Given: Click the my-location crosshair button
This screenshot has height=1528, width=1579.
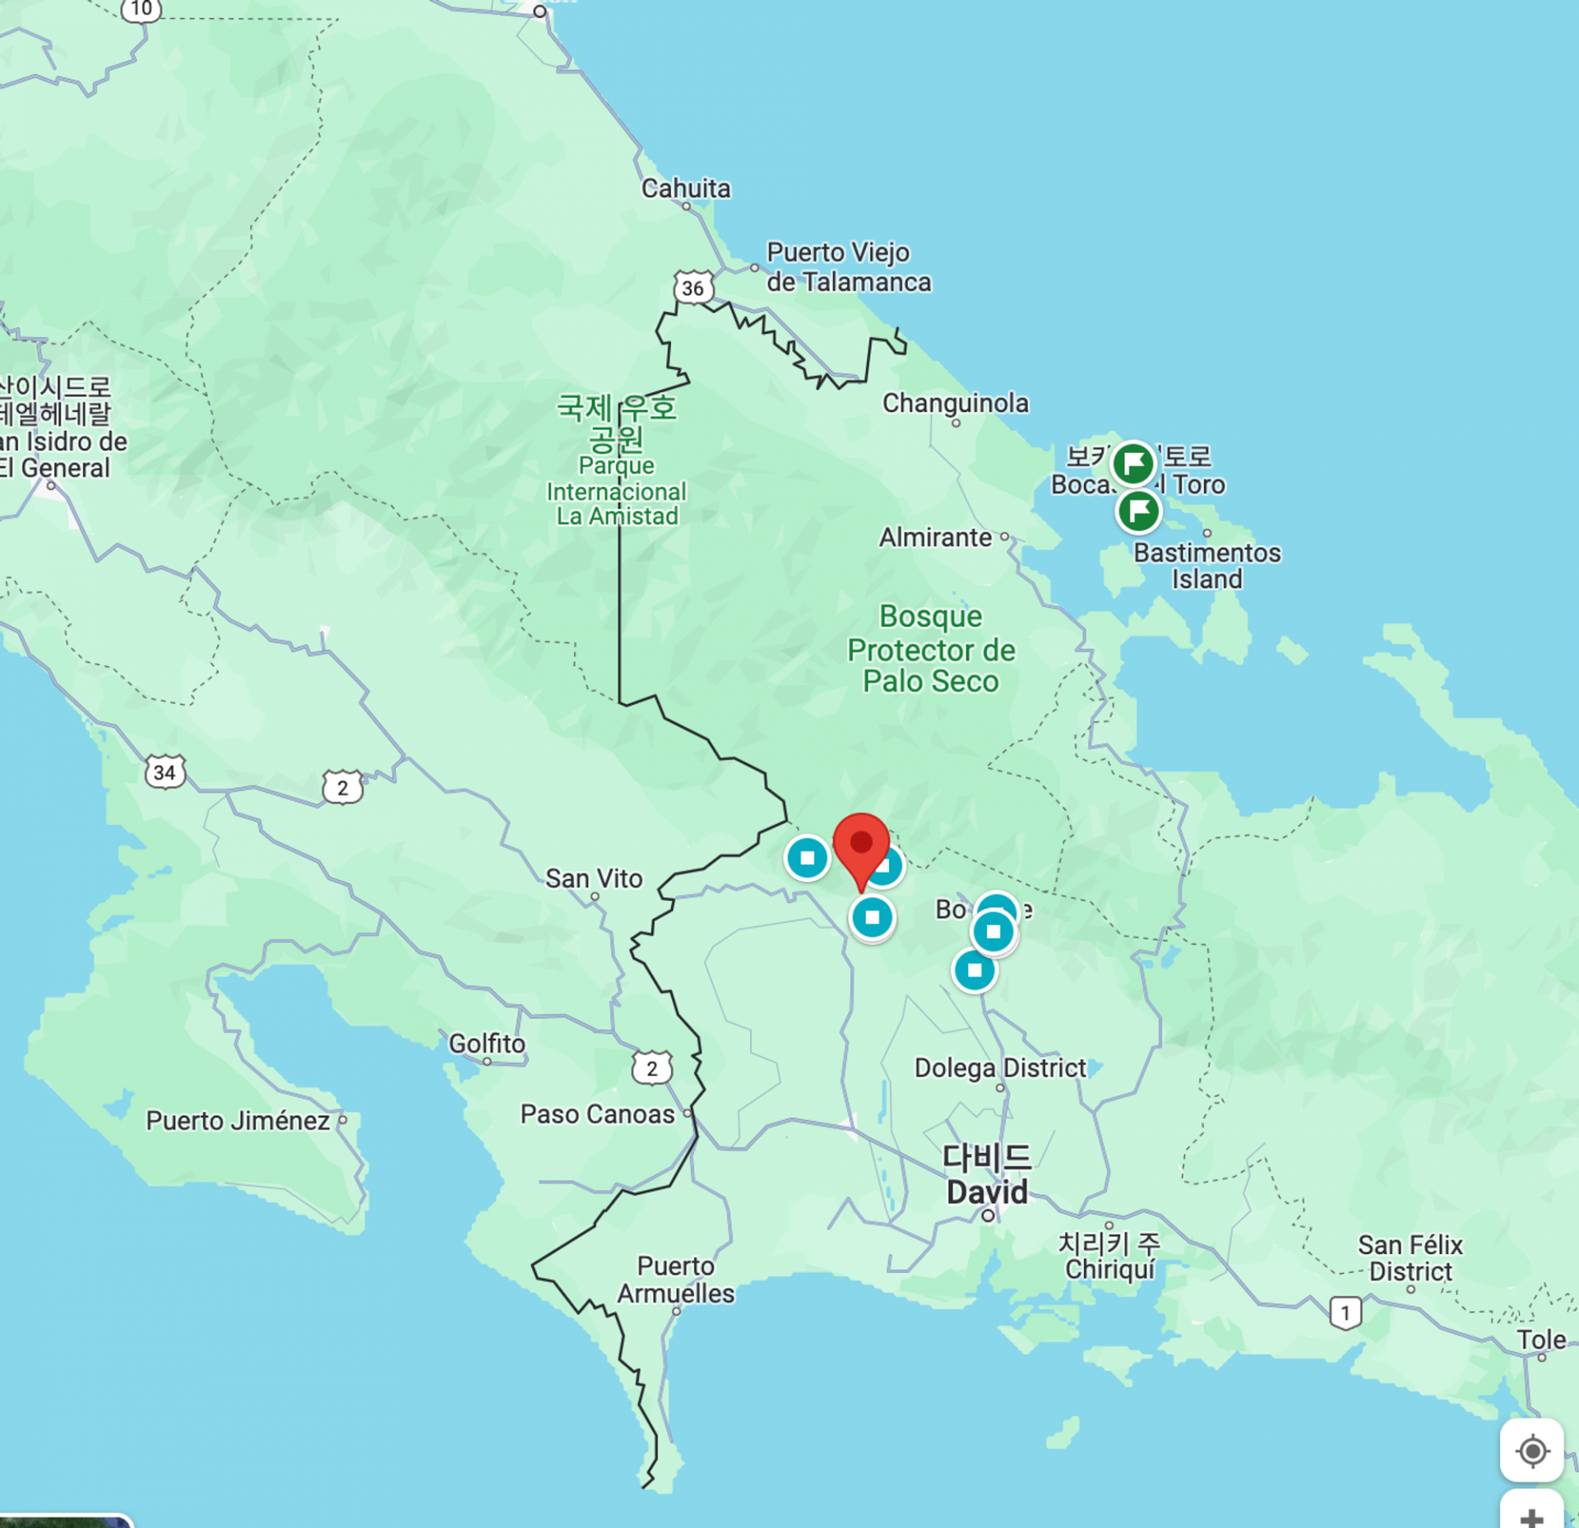Looking at the screenshot, I should click(x=1531, y=1451).
